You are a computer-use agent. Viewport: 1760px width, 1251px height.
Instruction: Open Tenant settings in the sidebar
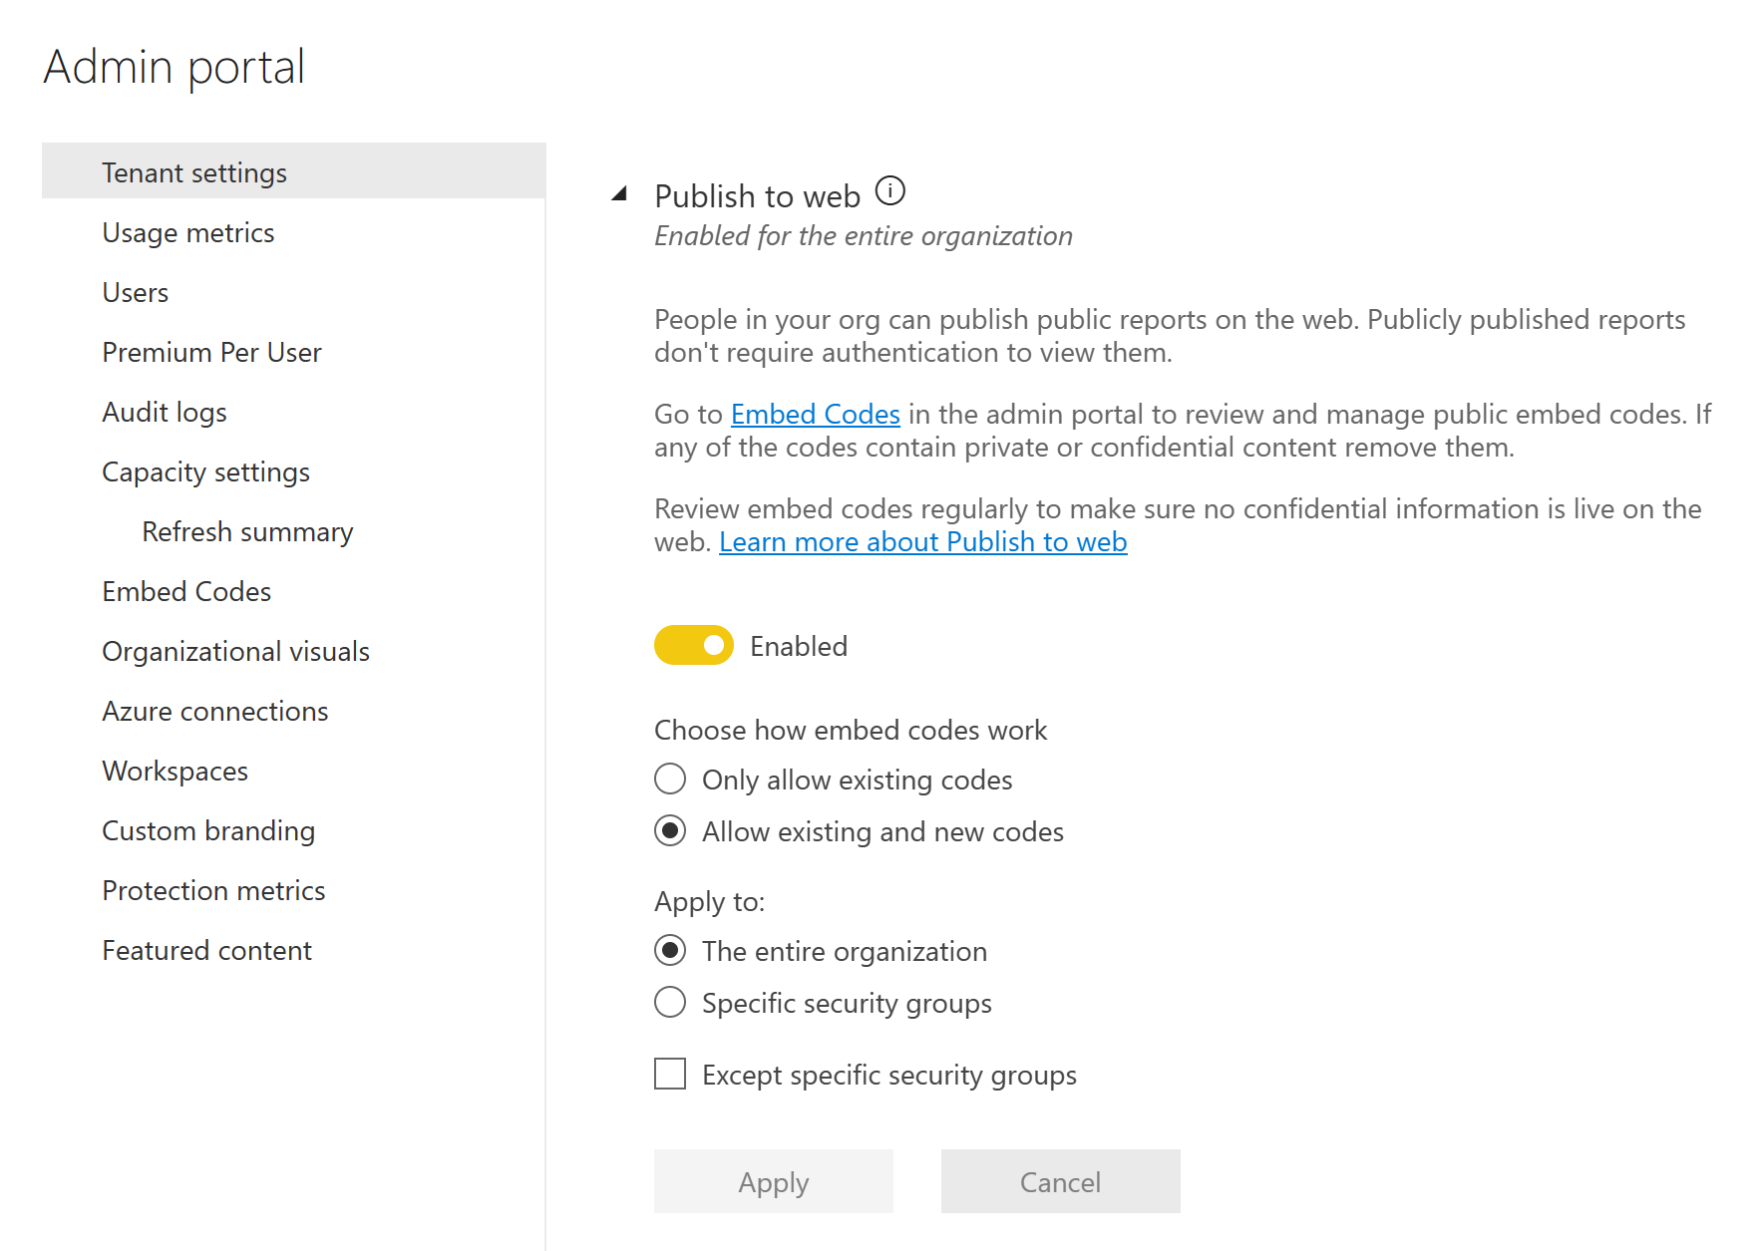tap(294, 170)
